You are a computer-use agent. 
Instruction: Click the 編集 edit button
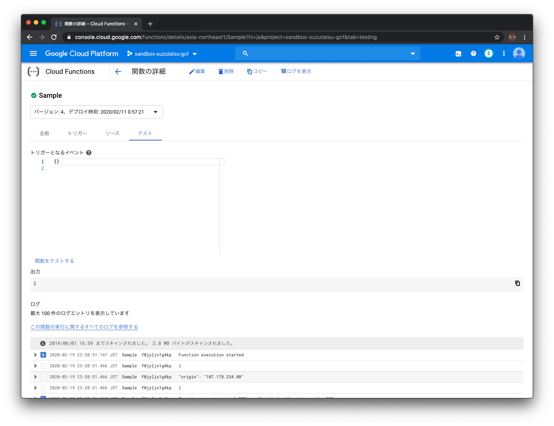197,71
